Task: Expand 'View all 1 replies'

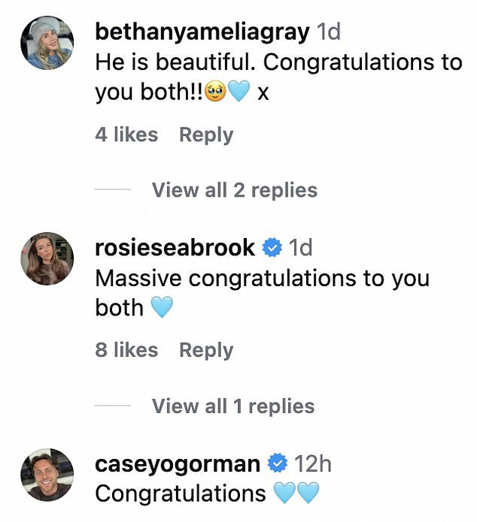Action: click(232, 406)
